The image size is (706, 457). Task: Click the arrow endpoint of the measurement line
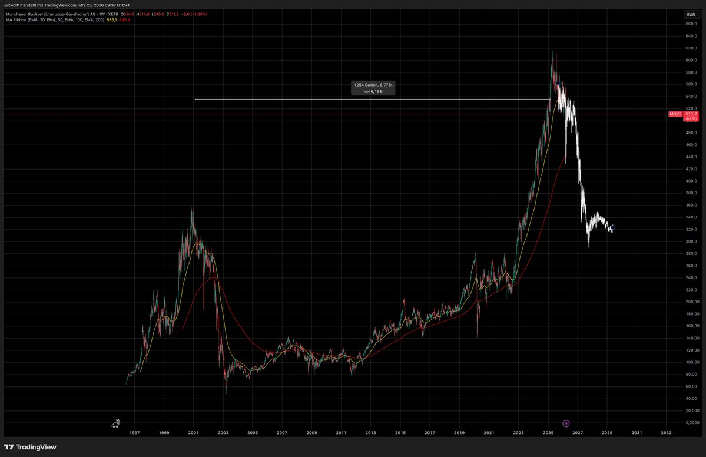click(x=551, y=99)
